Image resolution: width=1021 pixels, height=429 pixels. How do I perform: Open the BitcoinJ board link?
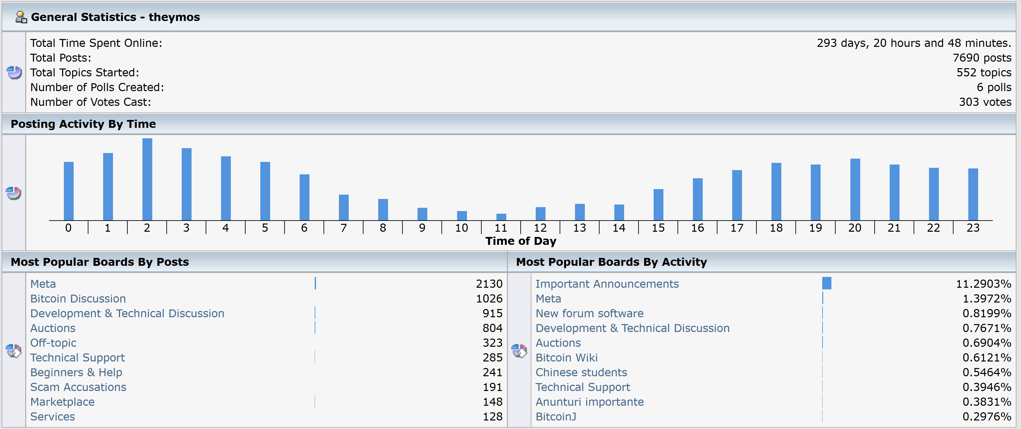556,416
